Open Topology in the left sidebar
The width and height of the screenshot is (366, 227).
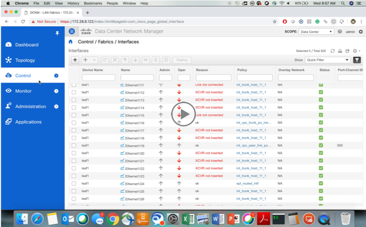25,60
